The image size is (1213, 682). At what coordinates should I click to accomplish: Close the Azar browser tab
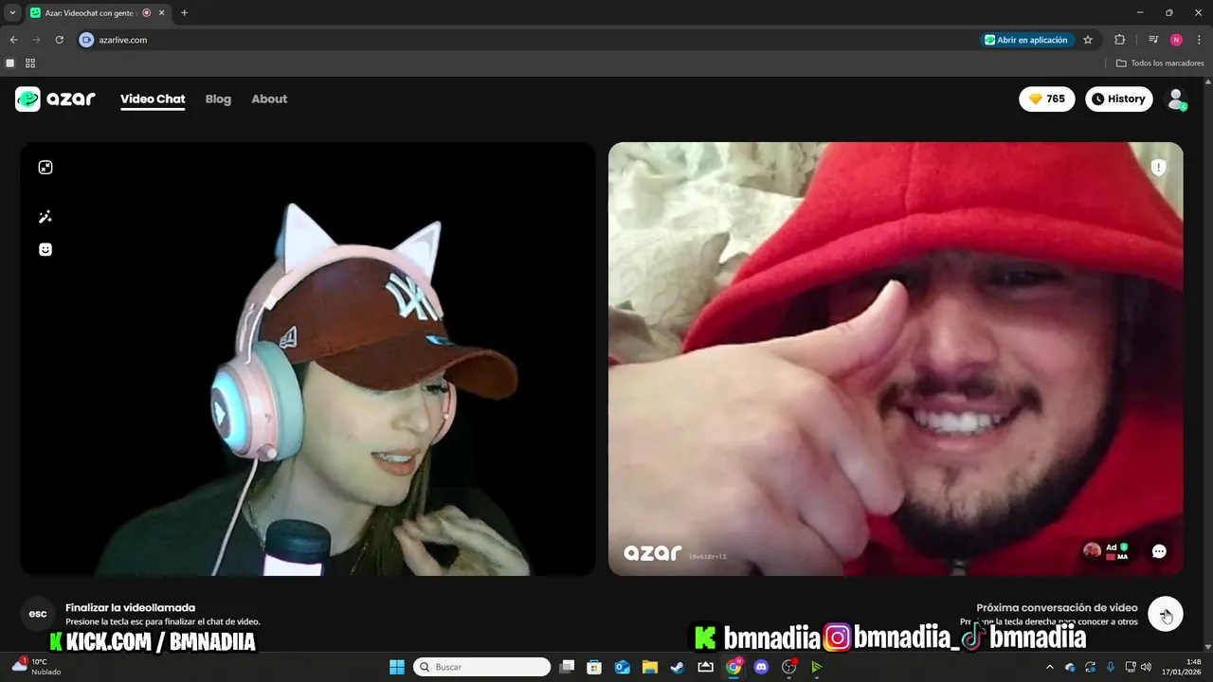click(x=162, y=13)
